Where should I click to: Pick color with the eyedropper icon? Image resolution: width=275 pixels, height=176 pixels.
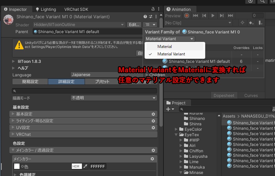[85, 166]
